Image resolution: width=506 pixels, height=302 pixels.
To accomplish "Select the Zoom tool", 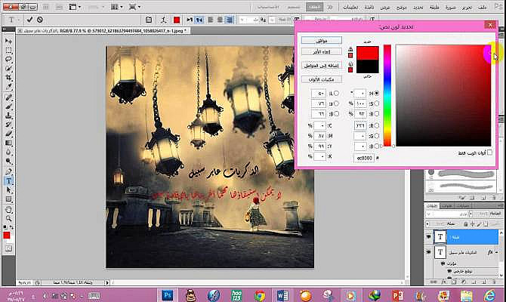I will pos(9,219).
